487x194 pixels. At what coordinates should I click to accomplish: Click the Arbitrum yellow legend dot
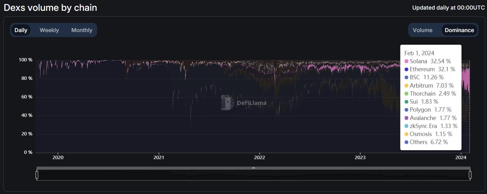(x=406, y=86)
